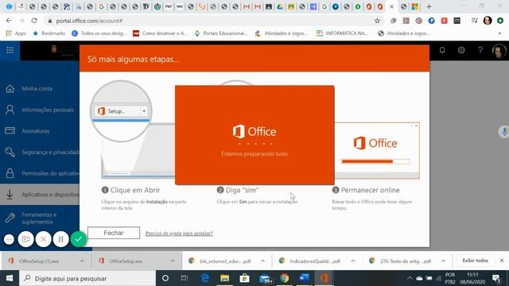The height and width of the screenshot is (286, 509).
Task: Open the Apps bookmarks shortcut
Action: [x=16, y=33]
